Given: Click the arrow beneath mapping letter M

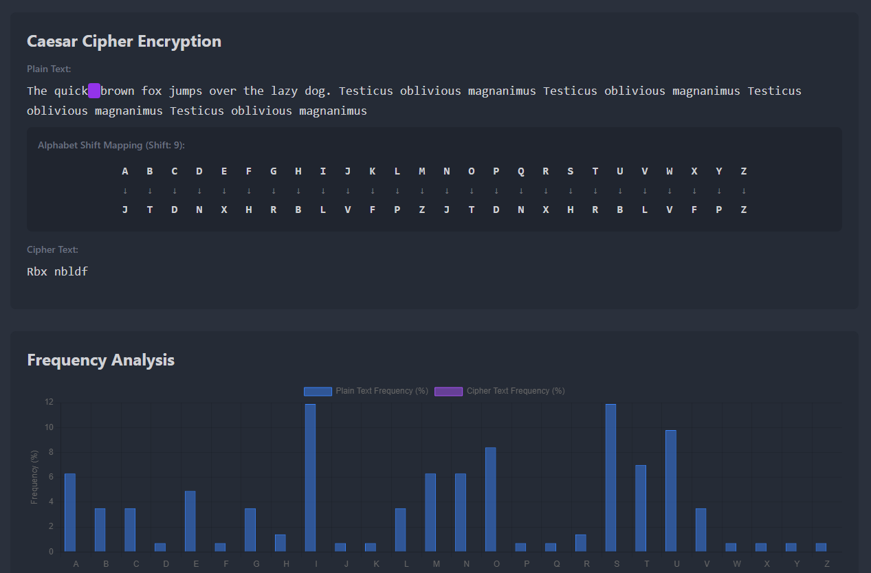Looking at the screenshot, I should click(x=422, y=191).
